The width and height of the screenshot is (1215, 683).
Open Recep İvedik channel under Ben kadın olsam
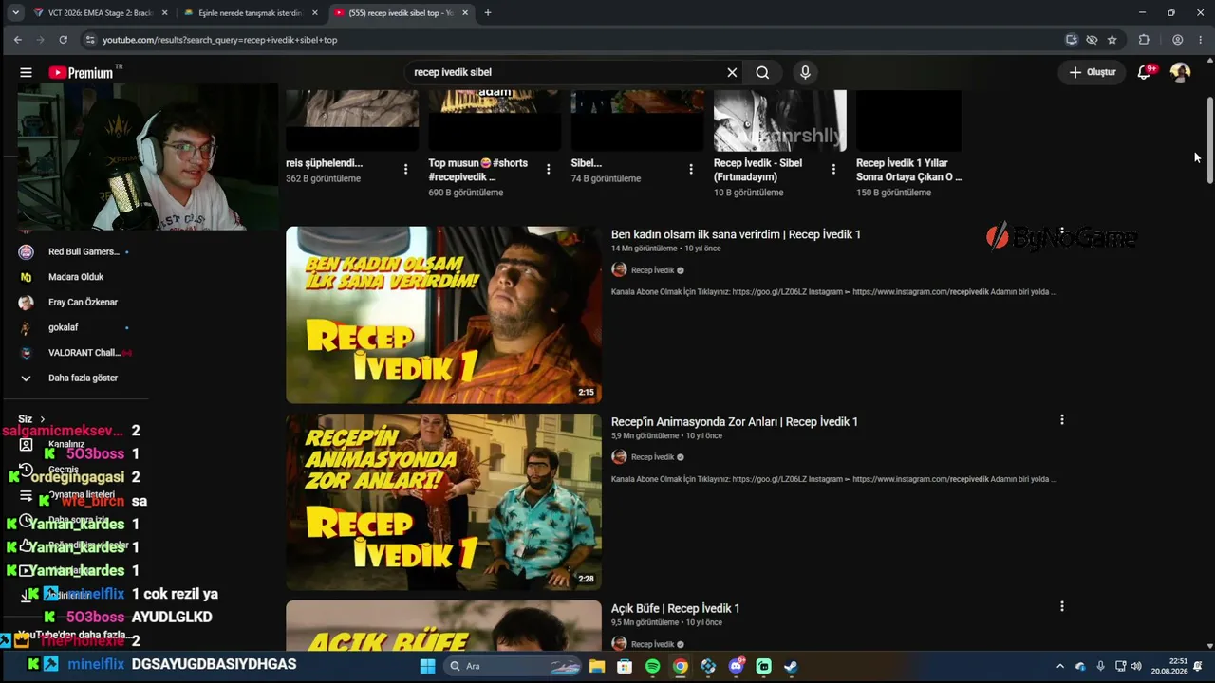(652, 270)
